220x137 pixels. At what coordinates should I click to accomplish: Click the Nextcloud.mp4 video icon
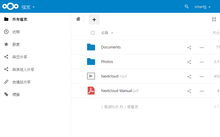91,76
